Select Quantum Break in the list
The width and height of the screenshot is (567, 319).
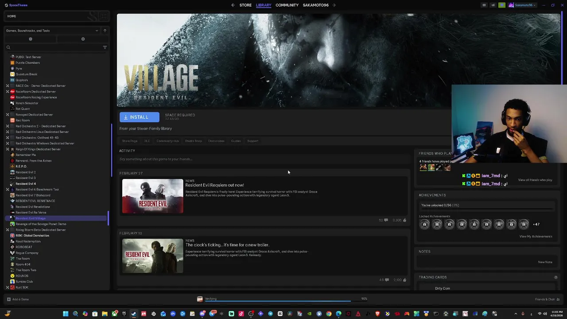click(x=26, y=74)
